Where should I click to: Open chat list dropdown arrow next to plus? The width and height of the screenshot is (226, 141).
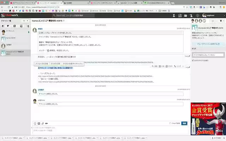(x=28, y=21)
